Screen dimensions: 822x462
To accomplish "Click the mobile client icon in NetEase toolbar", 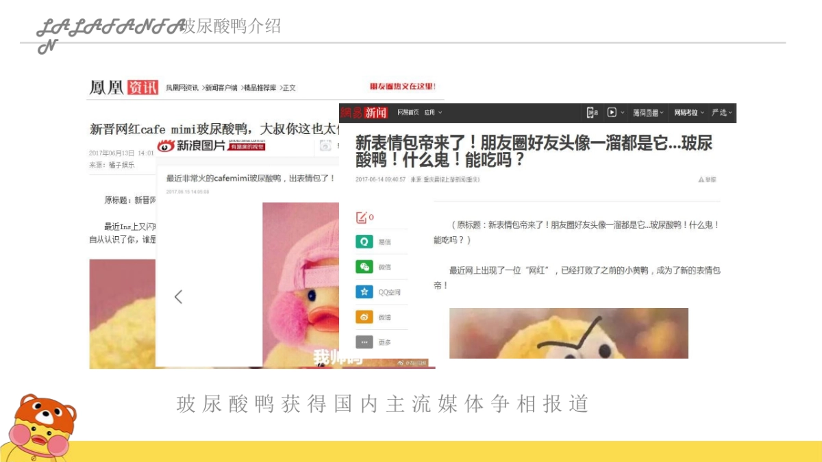I will 593,112.
